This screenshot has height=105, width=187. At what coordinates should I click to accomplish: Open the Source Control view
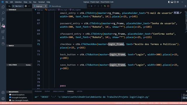(3, 19)
